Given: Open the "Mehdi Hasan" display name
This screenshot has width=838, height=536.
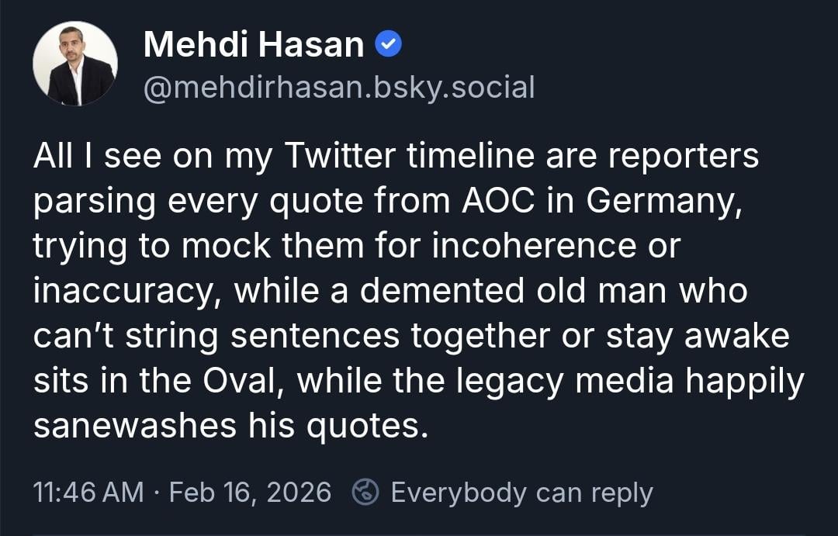Looking at the screenshot, I should coord(254,46).
